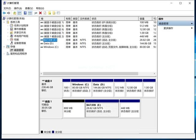Collapse the Storage (存储) tree node

click(x=4, y=47)
